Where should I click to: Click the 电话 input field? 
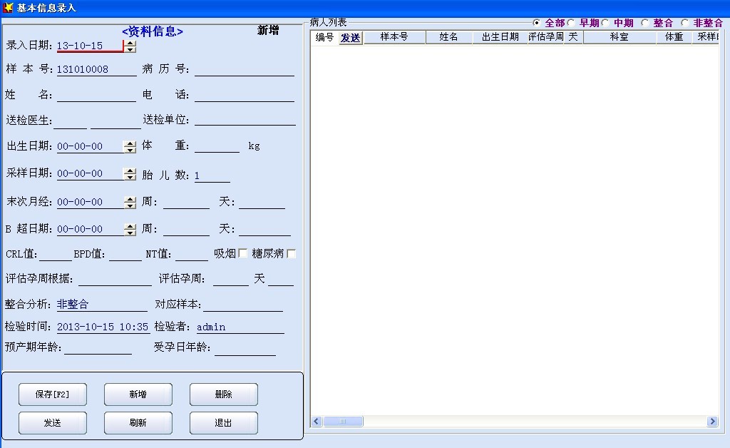pos(245,95)
